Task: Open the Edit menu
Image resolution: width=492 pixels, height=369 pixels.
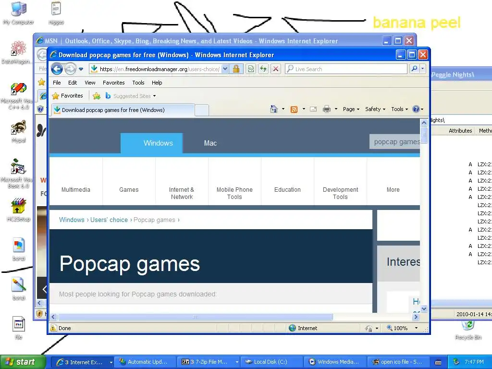Action: click(73, 83)
